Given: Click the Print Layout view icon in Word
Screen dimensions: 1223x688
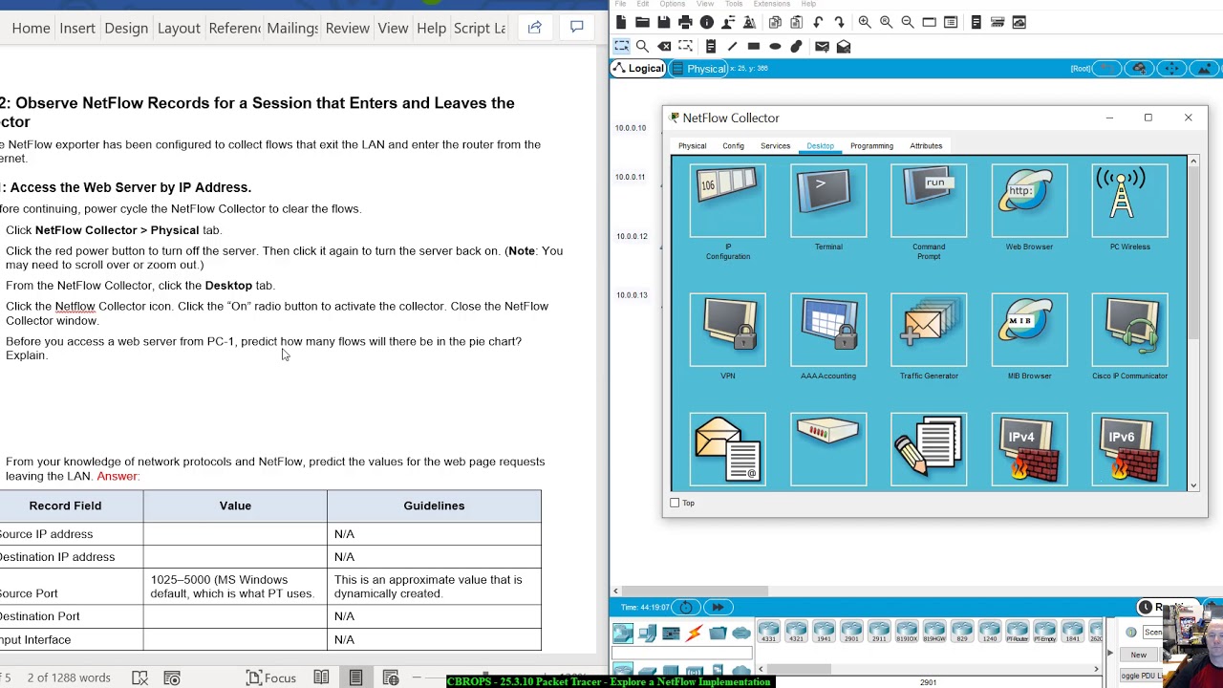Looking at the screenshot, I should (355, 677).
